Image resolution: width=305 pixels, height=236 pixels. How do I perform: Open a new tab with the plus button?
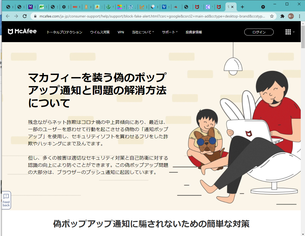[242, 7]
